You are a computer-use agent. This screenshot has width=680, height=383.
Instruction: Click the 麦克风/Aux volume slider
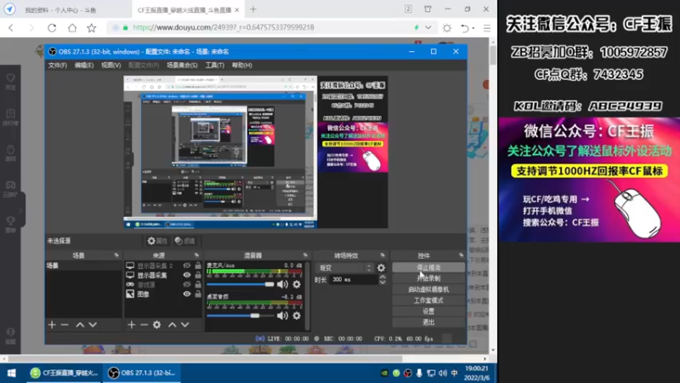click(241, 284)
